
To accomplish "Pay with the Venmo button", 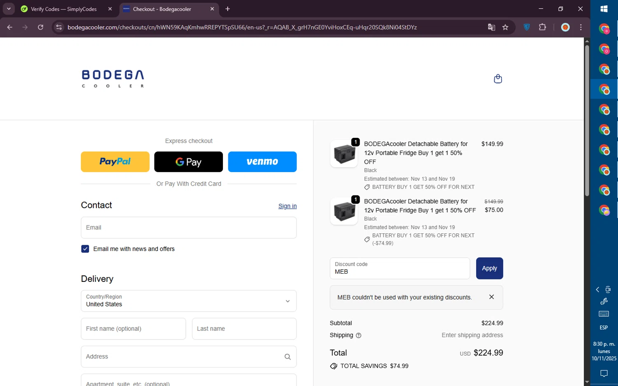I will click(x=262, y=162).
